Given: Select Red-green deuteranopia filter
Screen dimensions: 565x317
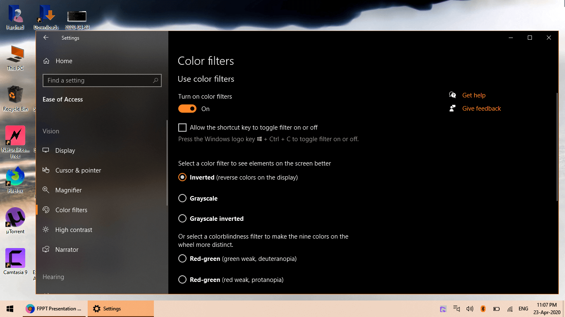Looking at the screenshot, I should pos(182,259).
